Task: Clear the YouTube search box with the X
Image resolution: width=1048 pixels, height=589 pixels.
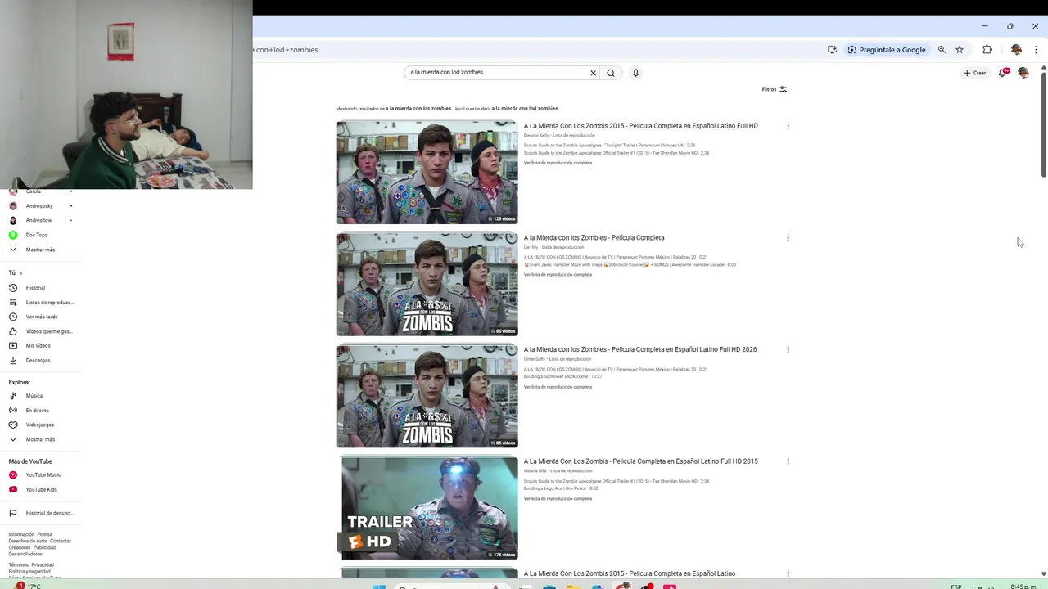Action: [594, 73]
